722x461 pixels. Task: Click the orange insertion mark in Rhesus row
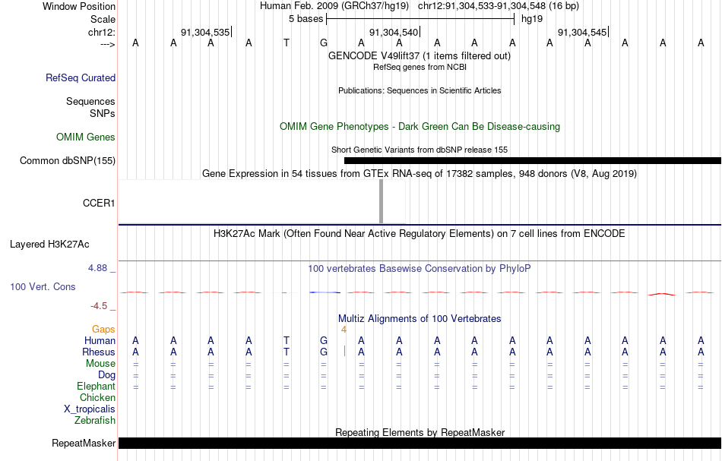pyautogui.click(x=344, y=352)
